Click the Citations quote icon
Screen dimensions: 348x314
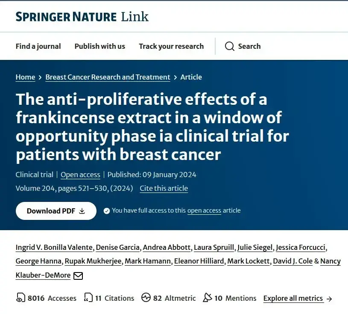coord(88,298)
